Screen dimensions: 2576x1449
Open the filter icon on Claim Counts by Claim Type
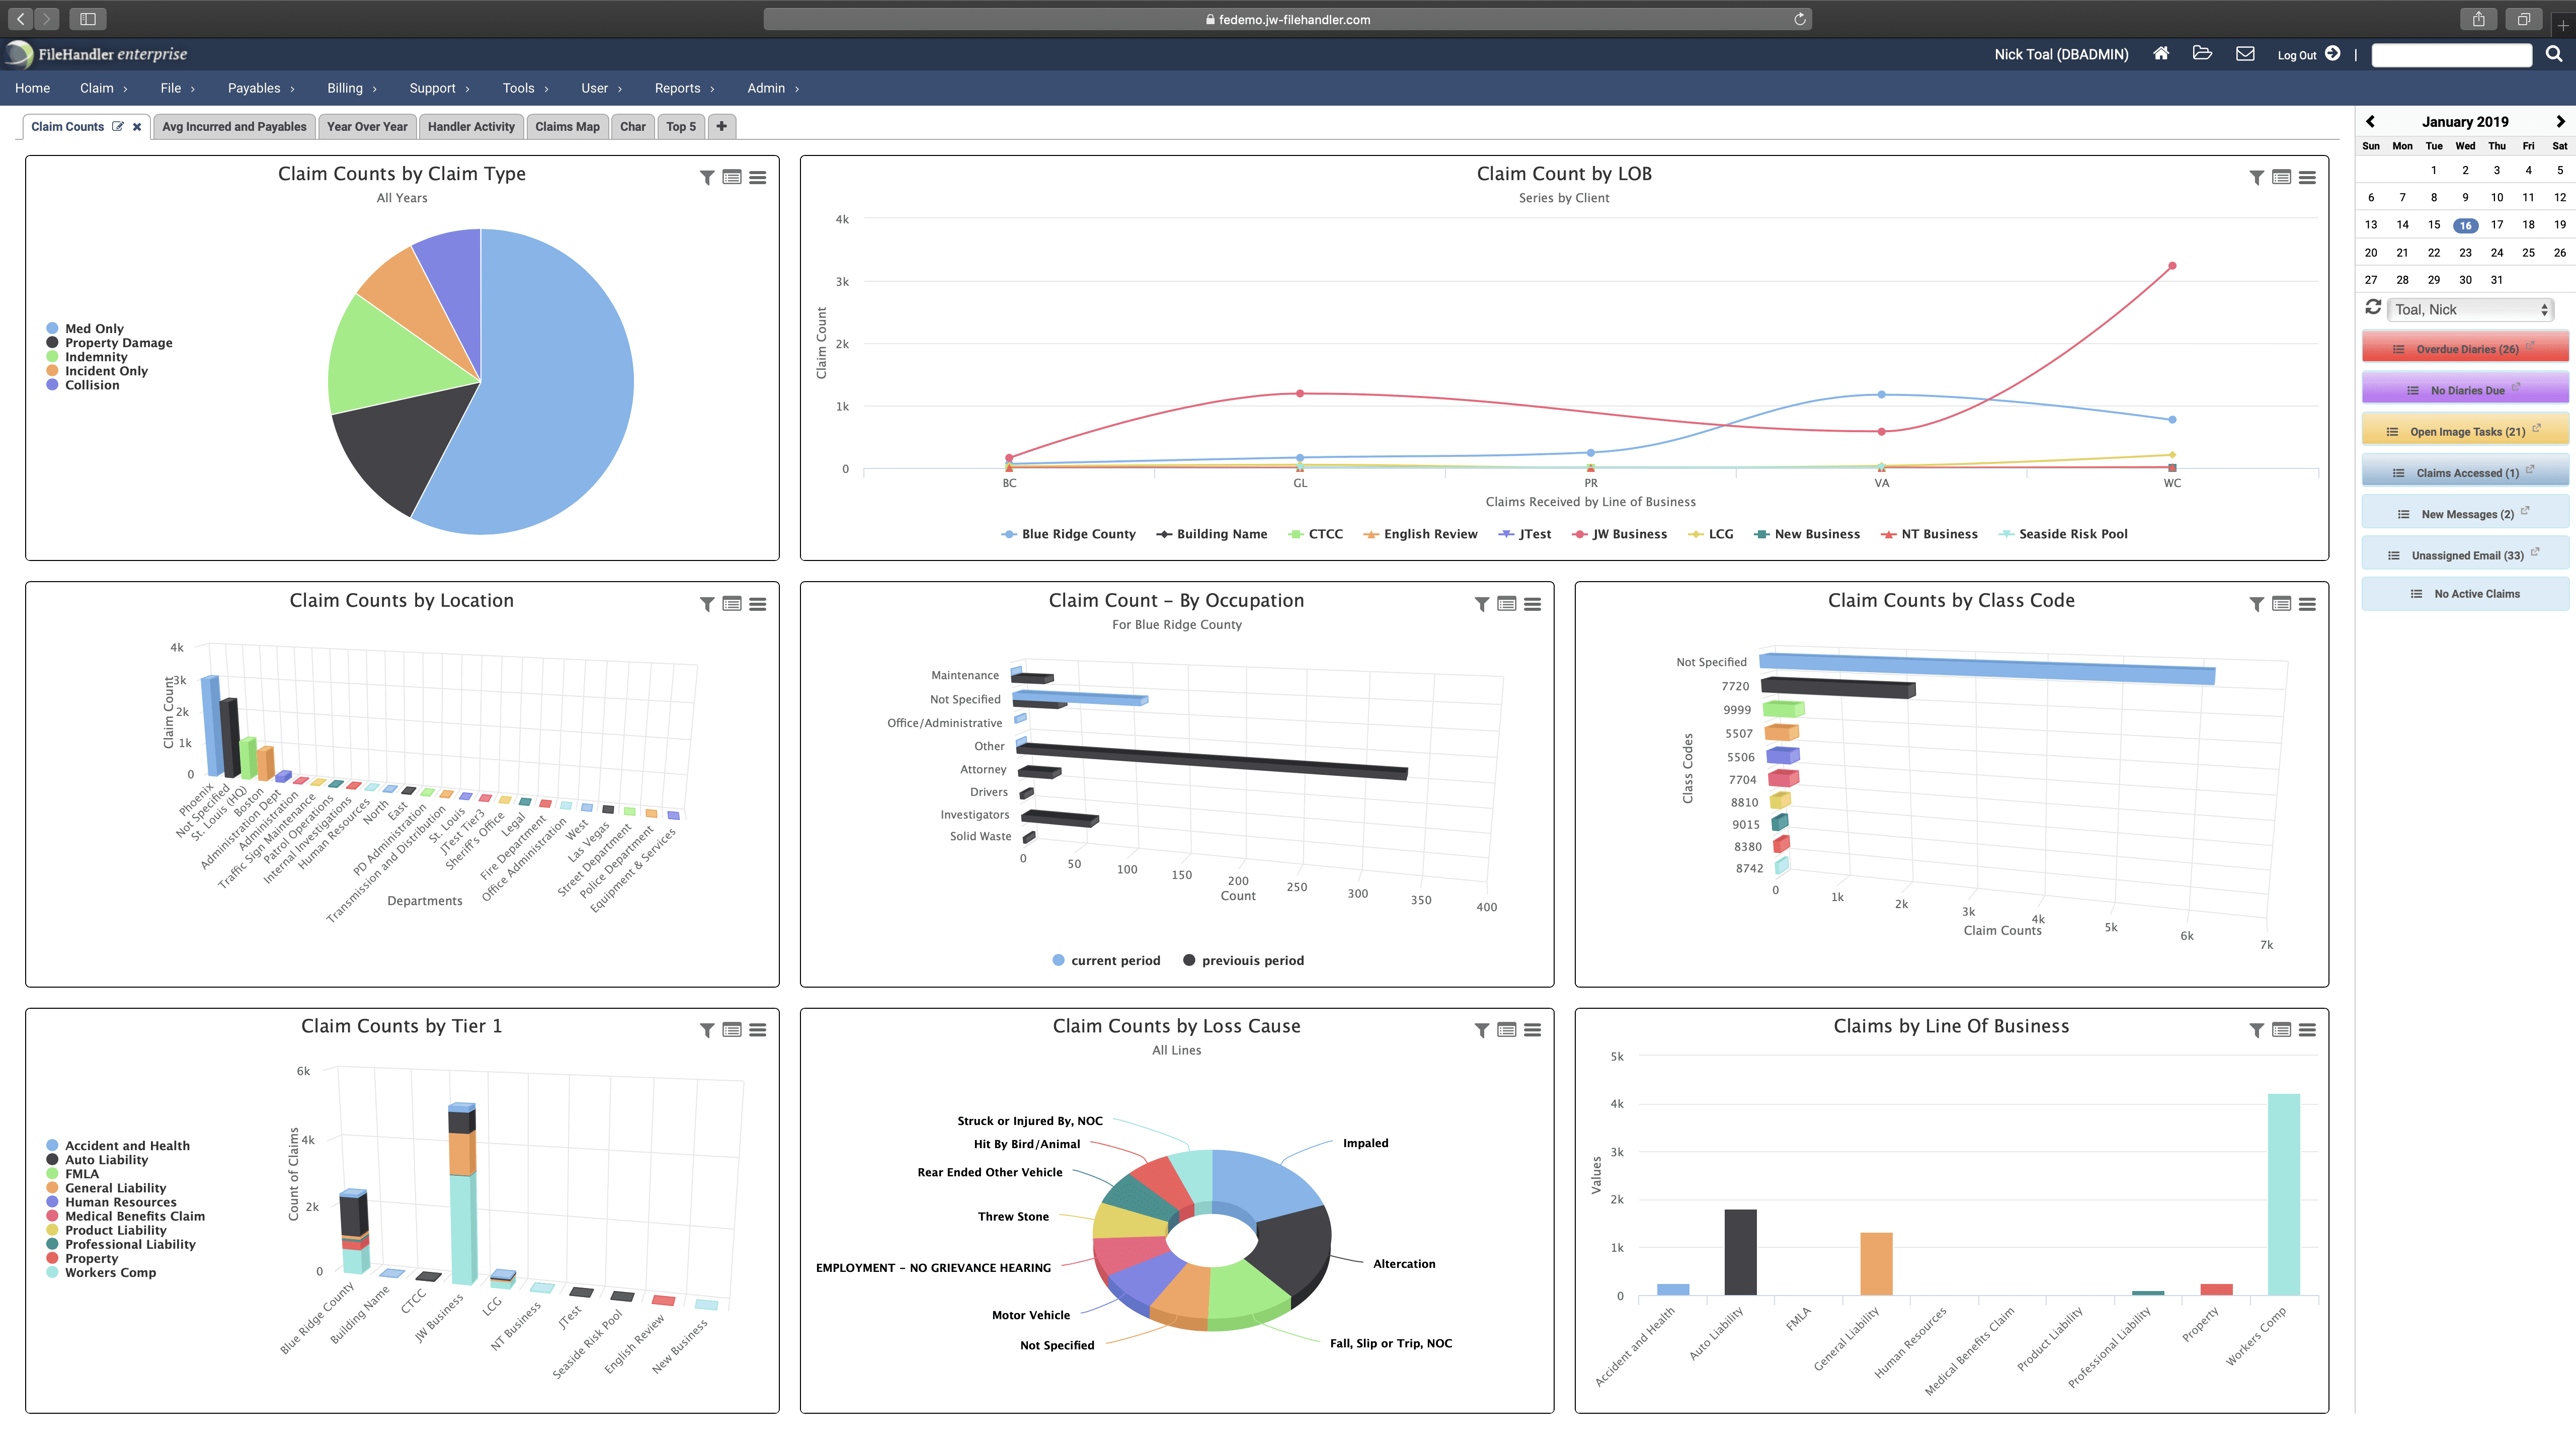(x=706, y=177)
